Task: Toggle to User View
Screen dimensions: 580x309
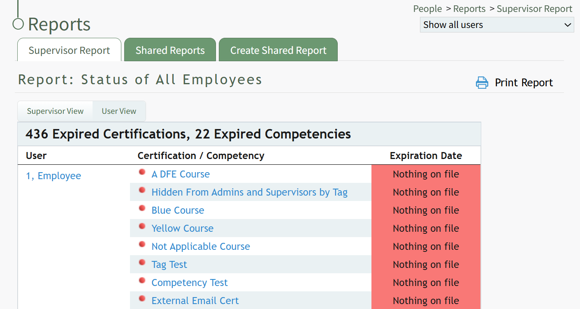Action: tap(119, 111)
